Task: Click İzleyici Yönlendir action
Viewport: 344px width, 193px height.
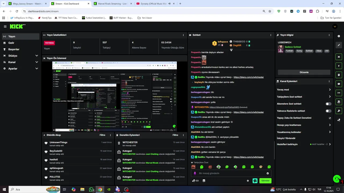Action: [286, 138]
